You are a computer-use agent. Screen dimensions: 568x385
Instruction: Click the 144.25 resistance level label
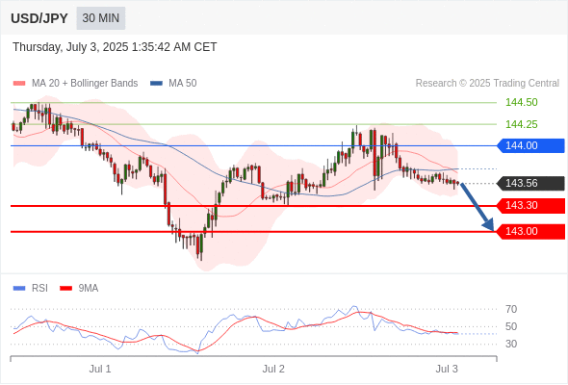tap(521, 124)
